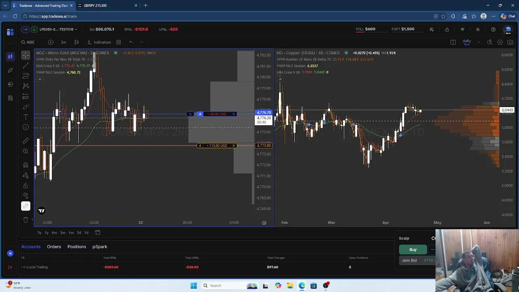Cancel the 115.00 USD order line
Image resolution: width=519 pixels, height=292 pixels.
click(234, 146)
